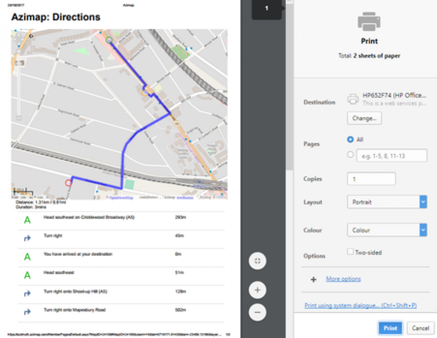Zoom in on print preview
The height and width of the screenshot is (338, 437).
[257, 290]
